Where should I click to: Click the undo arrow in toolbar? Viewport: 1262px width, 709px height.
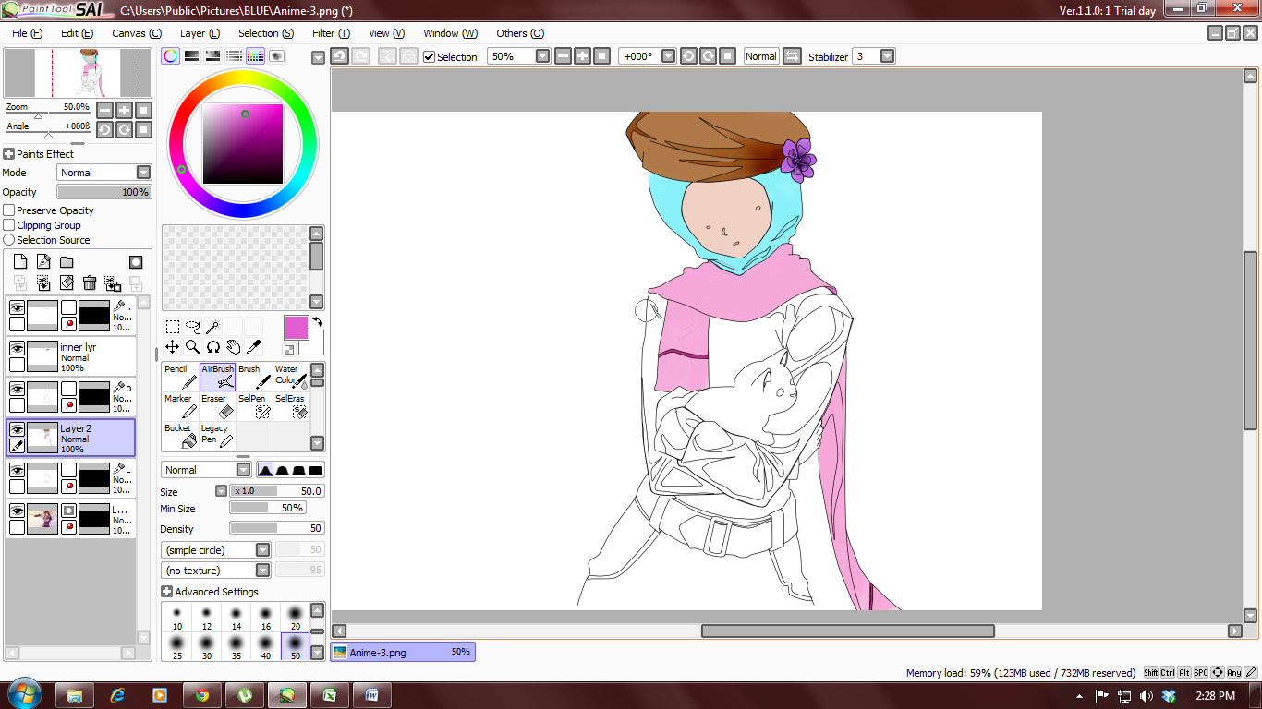coord(339,56)
